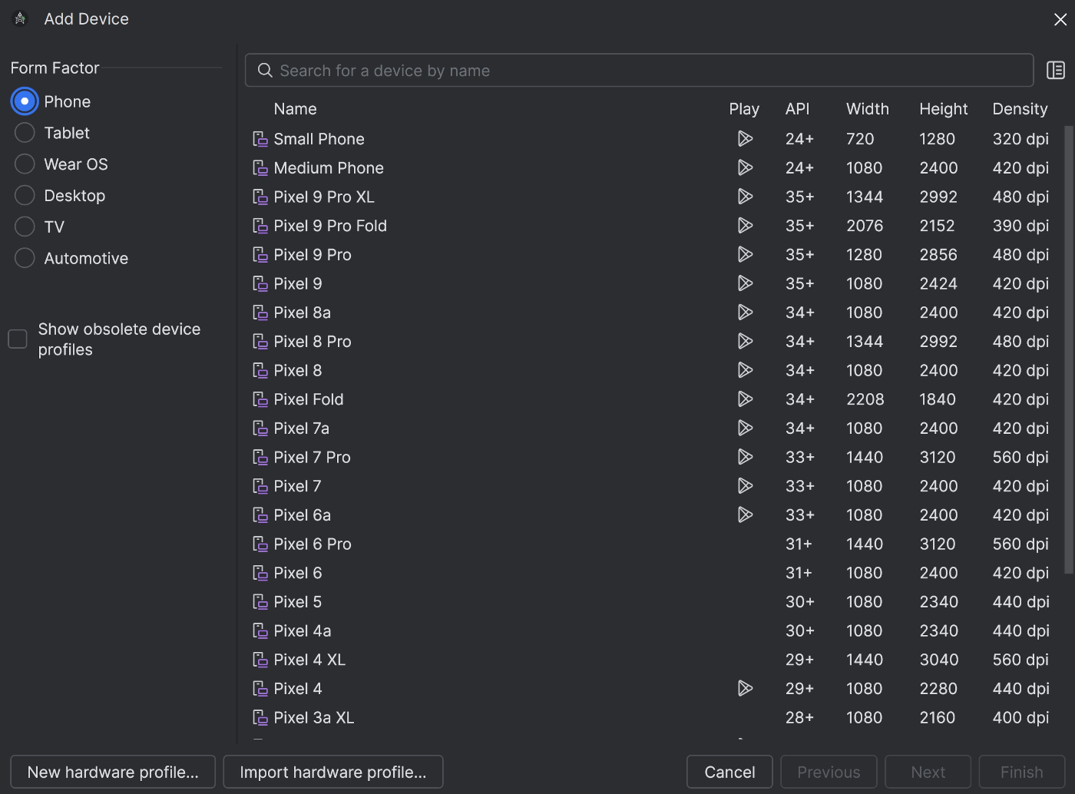The height and width of the screenshot is (794, 1075).
Task: Sort devices by the API column header
Action: (797, 109)
